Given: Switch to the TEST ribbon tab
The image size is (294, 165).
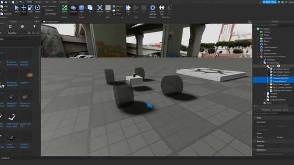Looking at the screenshot, I should coord(47,2).
